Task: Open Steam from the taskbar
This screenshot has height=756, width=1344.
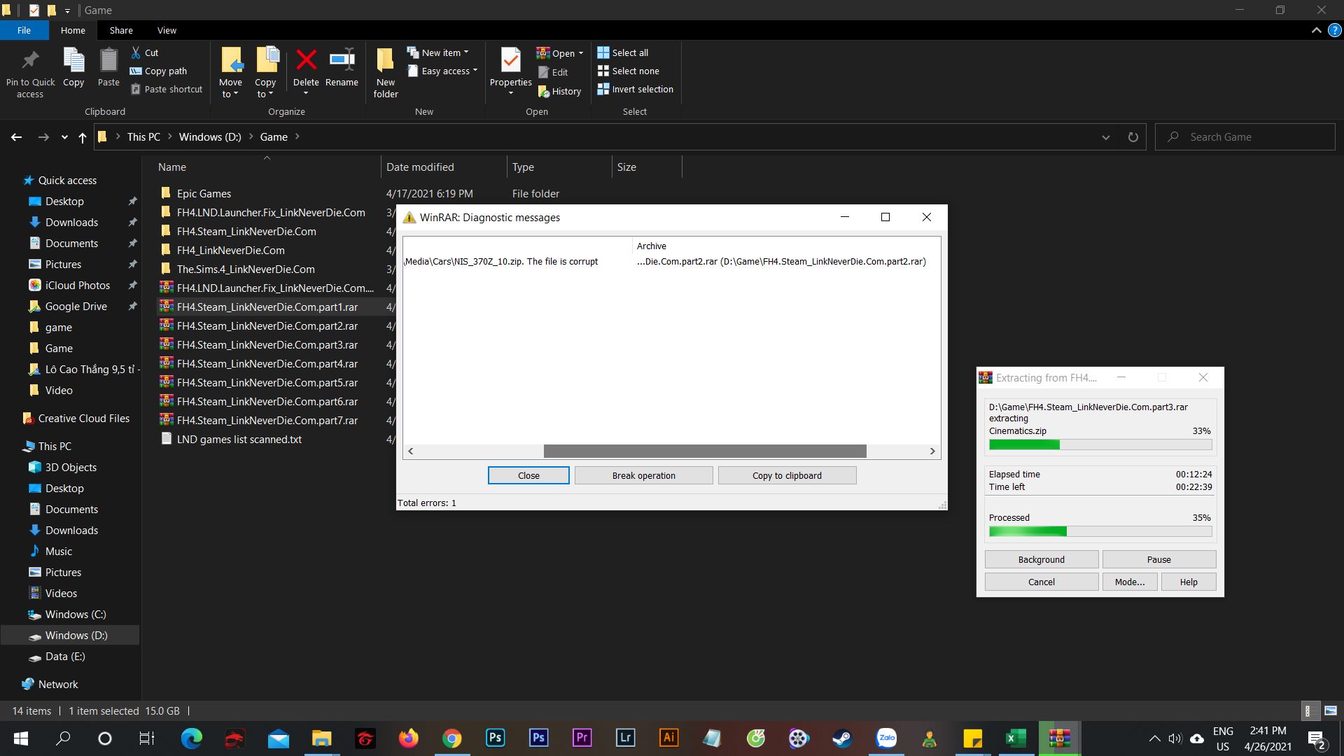Action: click(842, 738)
